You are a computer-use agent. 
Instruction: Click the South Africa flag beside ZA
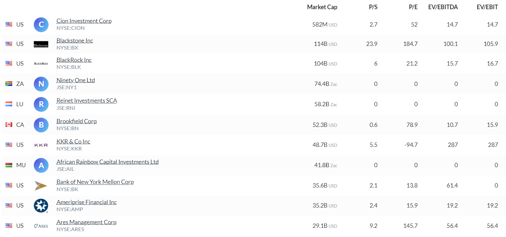[9, 84]
